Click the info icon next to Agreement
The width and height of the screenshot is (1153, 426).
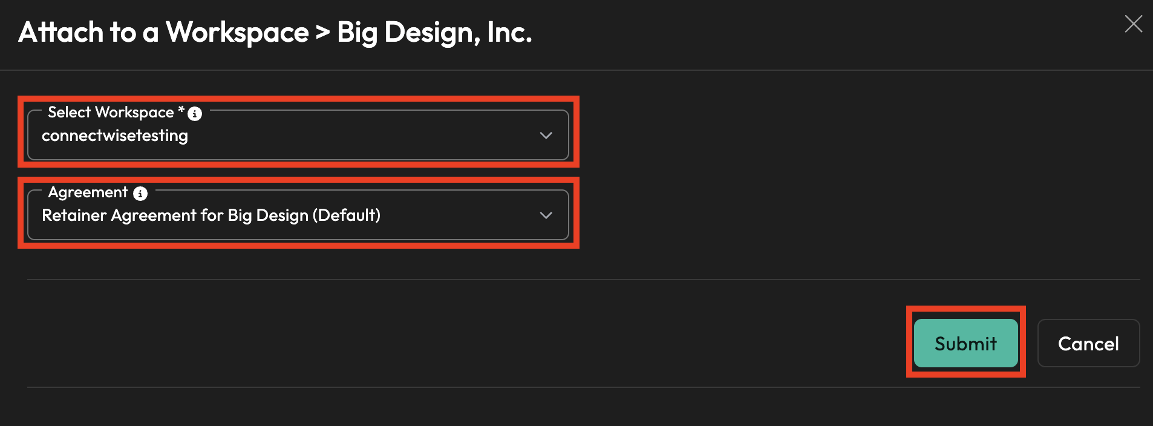point(140,194)
